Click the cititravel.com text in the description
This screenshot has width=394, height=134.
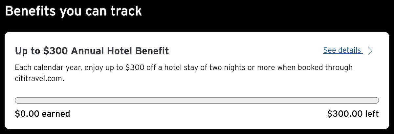[x=39, y=79]
